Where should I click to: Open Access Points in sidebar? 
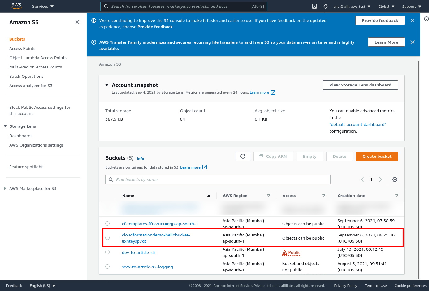tap(22, 48)
